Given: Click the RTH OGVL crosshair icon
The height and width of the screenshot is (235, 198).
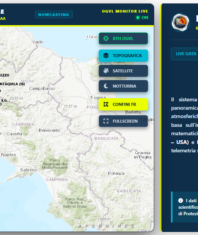Looking at the screenshot, I should point(106,38).
